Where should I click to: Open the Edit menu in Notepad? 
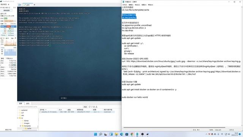click(131, 5)
